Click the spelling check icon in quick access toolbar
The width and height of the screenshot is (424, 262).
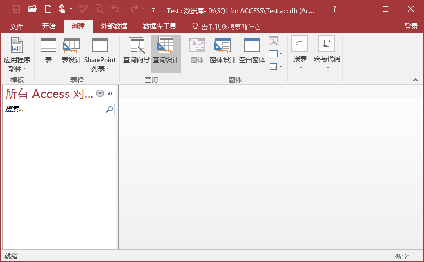pos(83,9)
